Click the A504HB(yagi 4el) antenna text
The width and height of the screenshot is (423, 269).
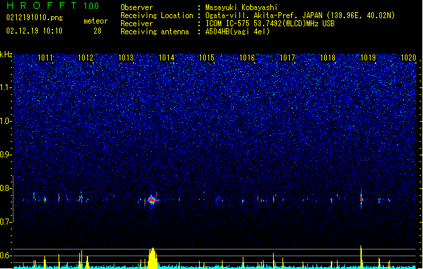click(237, 32)
